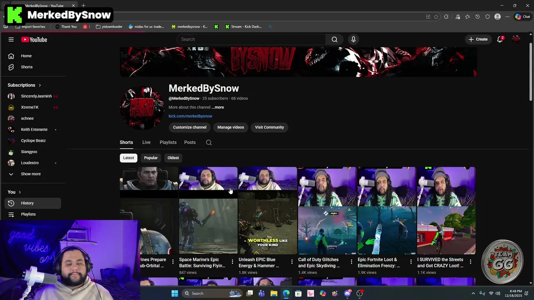Show hidden system tray icons chevron
This screenshot has width=534, height=300.
tap(473, 293)
